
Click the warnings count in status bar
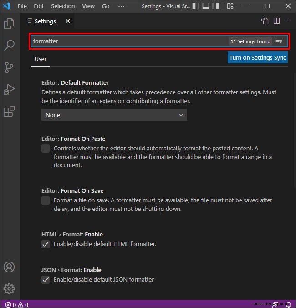click(x=23, y=305)
